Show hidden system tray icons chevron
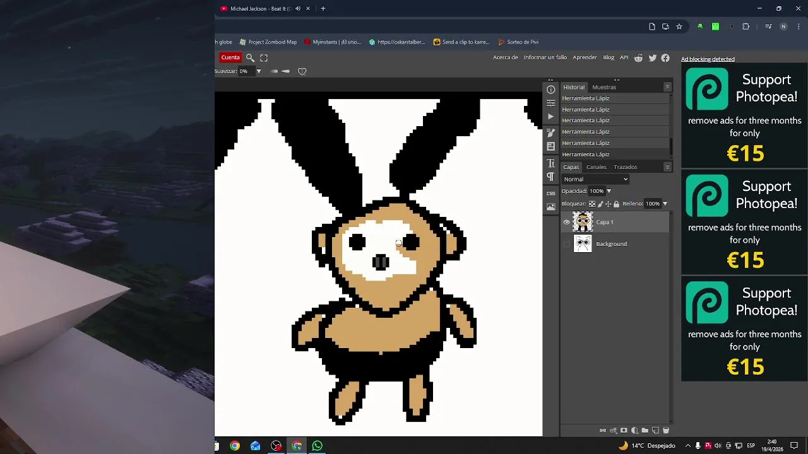 [x=687, y=446]
